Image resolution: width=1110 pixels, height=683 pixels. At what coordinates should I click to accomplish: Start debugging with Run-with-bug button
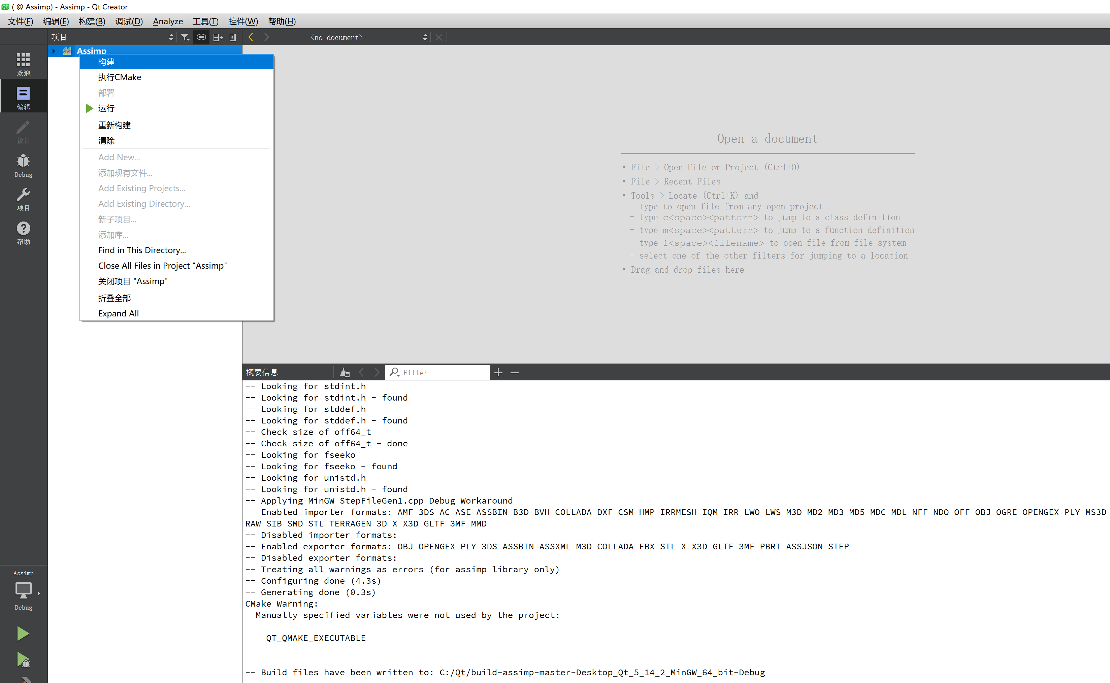(x=23, y=659)
